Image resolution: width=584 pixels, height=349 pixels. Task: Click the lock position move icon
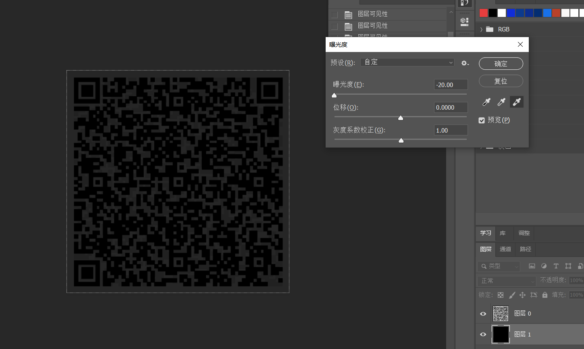click(x=522, y=295)
